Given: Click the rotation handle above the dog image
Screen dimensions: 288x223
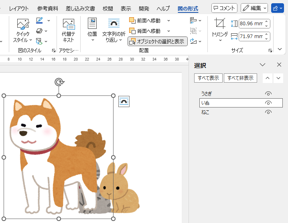Looking at the screenshot, I should [59, 82].
